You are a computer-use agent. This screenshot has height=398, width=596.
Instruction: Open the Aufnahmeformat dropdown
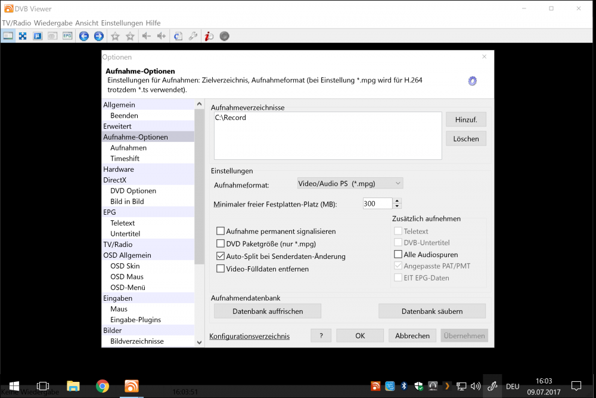pyautogui.click(x=350, y=184)
